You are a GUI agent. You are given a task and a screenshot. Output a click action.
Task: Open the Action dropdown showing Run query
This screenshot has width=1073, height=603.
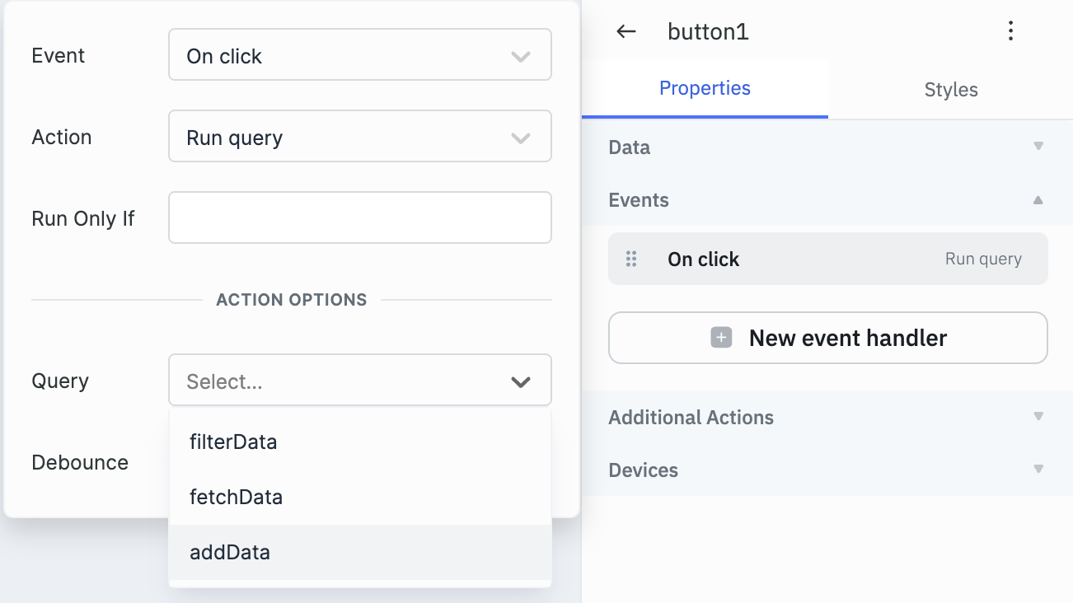coord(359,137)
